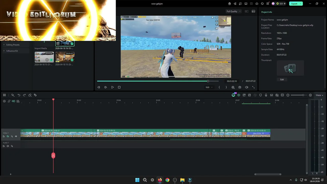Click the share/send paper plane icon
This screenshot has width=327, height=184.
[x=235, y=4]
